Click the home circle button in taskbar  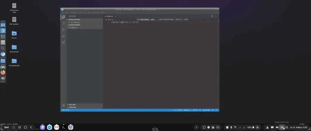[x=25, y=127]
